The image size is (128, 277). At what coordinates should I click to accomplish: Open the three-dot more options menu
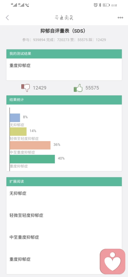coord(120,18)
